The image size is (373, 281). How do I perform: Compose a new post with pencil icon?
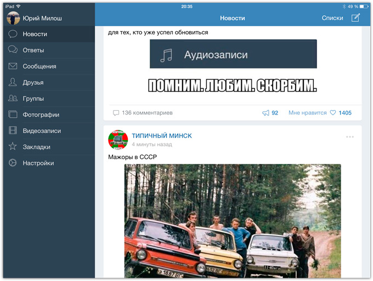point(355,18)
